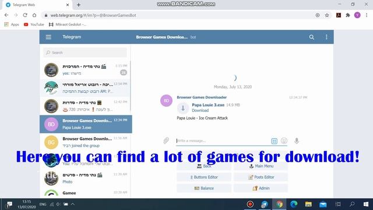Open the Apps bookmarks shortcut
The image size is (373, 210).
pyautogui.click(x=12, y=24)
